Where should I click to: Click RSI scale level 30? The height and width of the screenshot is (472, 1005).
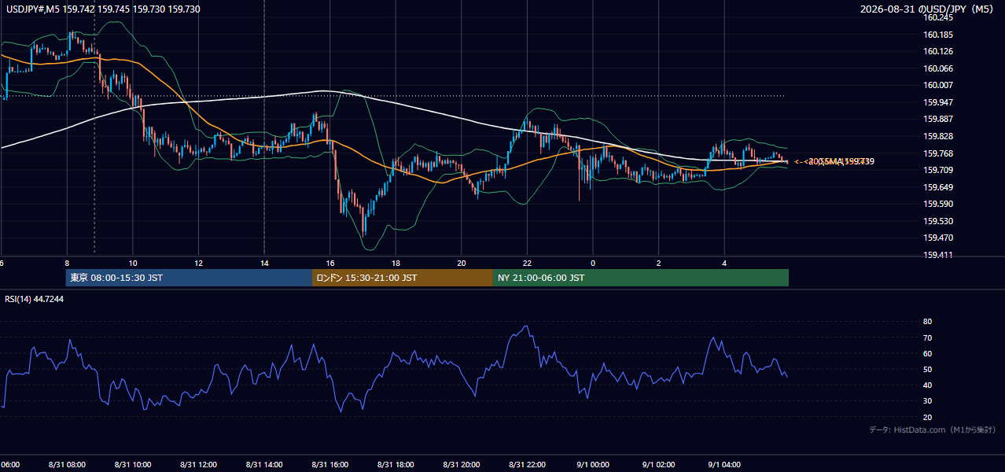(x=927, y=401)
